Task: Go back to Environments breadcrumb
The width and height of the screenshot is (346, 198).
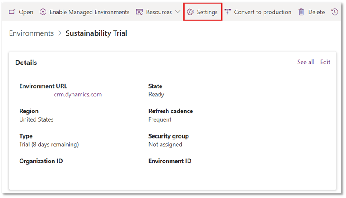Action: tap(31, 33)
